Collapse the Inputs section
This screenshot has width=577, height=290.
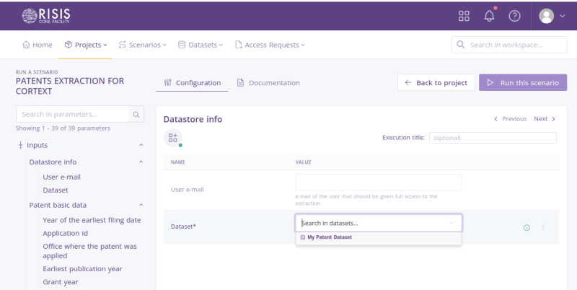141,145
